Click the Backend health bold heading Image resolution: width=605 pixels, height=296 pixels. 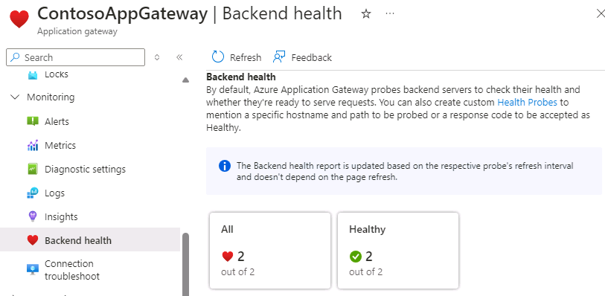241,77
